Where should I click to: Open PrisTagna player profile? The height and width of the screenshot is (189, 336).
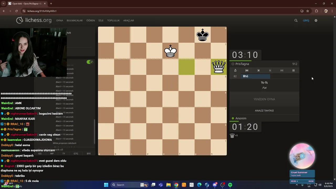[x=242, y=64]
